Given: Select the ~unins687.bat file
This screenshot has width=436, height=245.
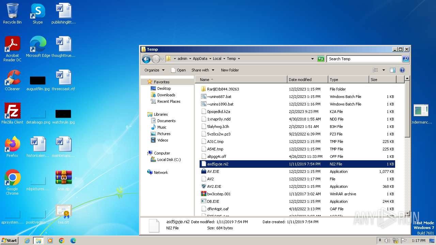Looking at the screenshot, I should point(297,97).
